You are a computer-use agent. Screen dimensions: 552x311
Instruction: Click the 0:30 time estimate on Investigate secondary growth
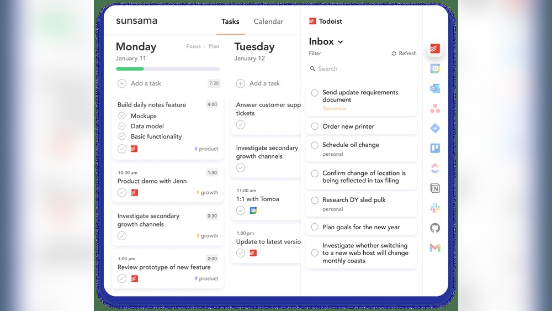pyautogui.click(x=213, y=216)
